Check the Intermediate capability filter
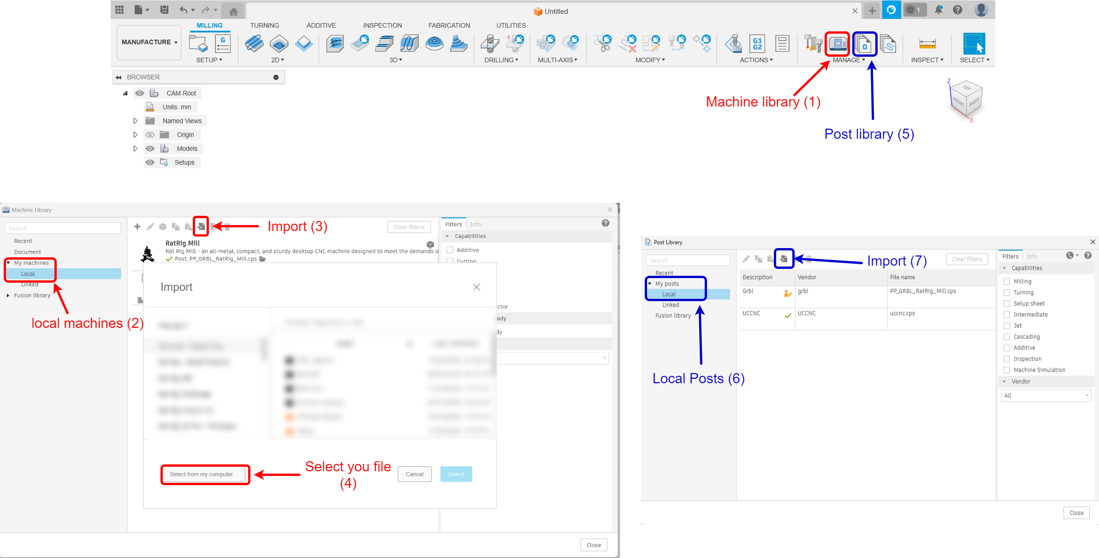This screenshot has width=1099, height=558. [x=1007, y=315]
